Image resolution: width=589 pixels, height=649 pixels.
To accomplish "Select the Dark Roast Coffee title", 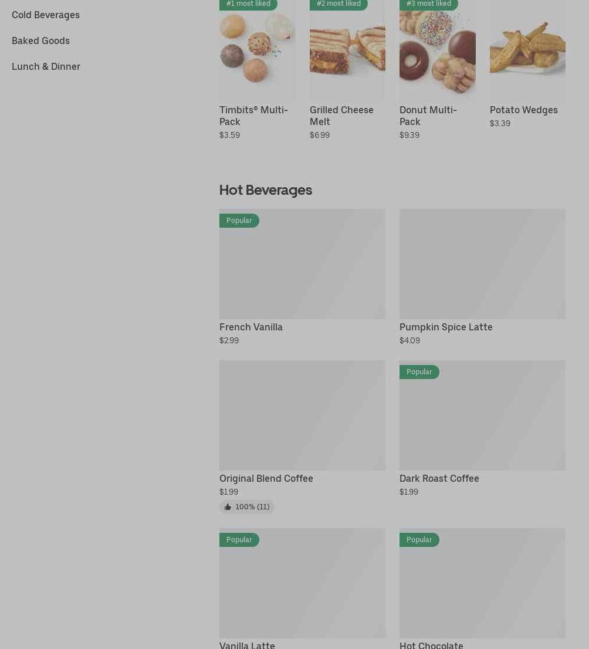I will tap(439, 478).
